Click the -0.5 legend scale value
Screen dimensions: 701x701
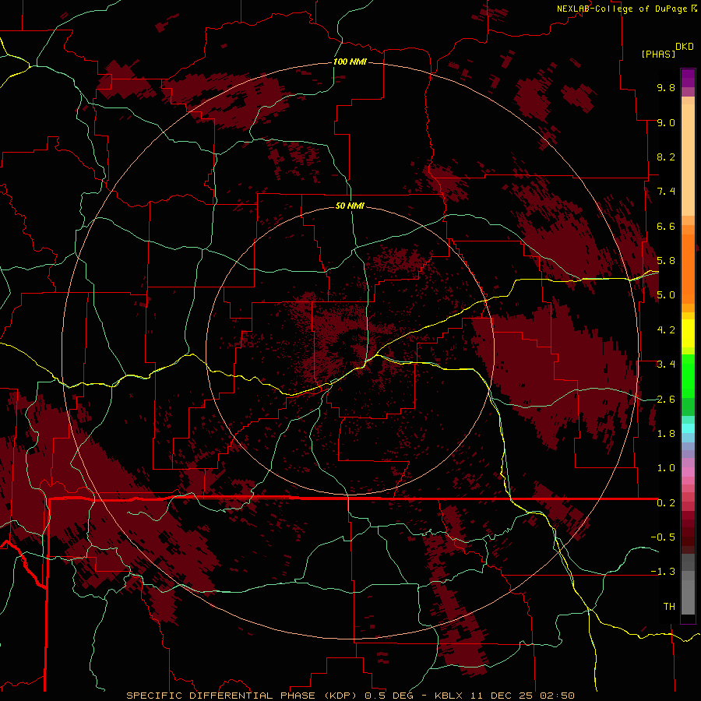(x=663, y=537)
